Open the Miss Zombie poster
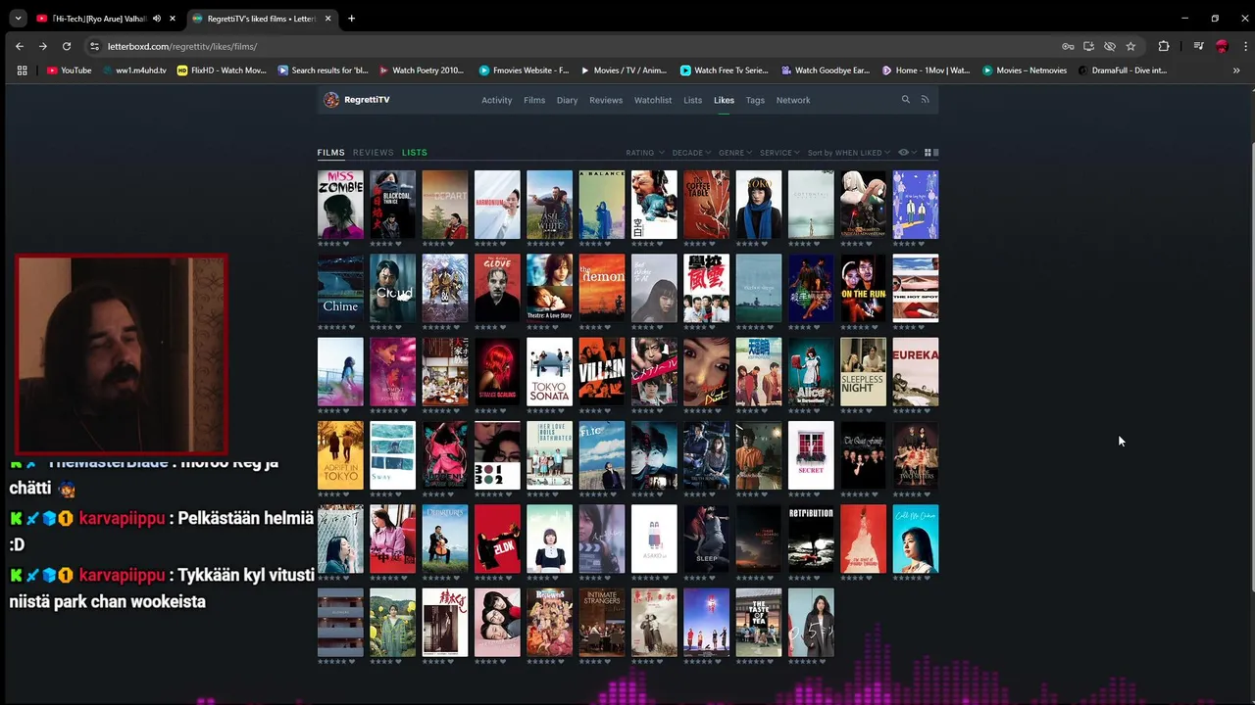The height and width of the screenshot is (705, 1255). [x=340, y=205]
